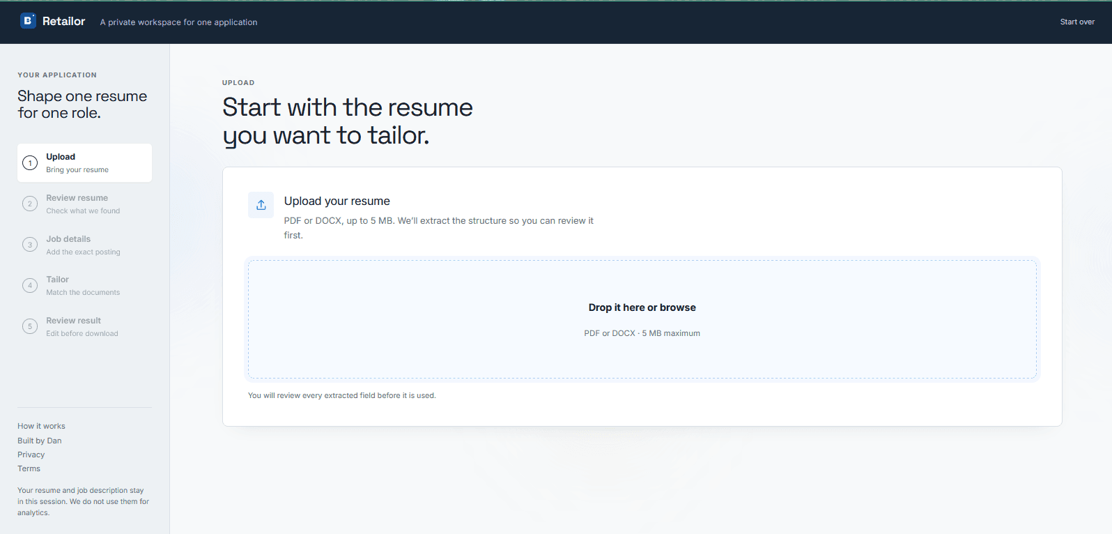
Task: Click the 'PDF or DOCX, up to 5 MB' description
Action: pos(439,228)
